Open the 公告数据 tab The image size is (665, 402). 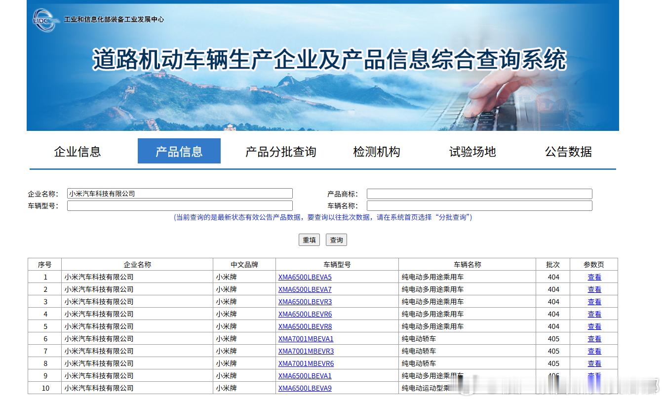(568, 152)
